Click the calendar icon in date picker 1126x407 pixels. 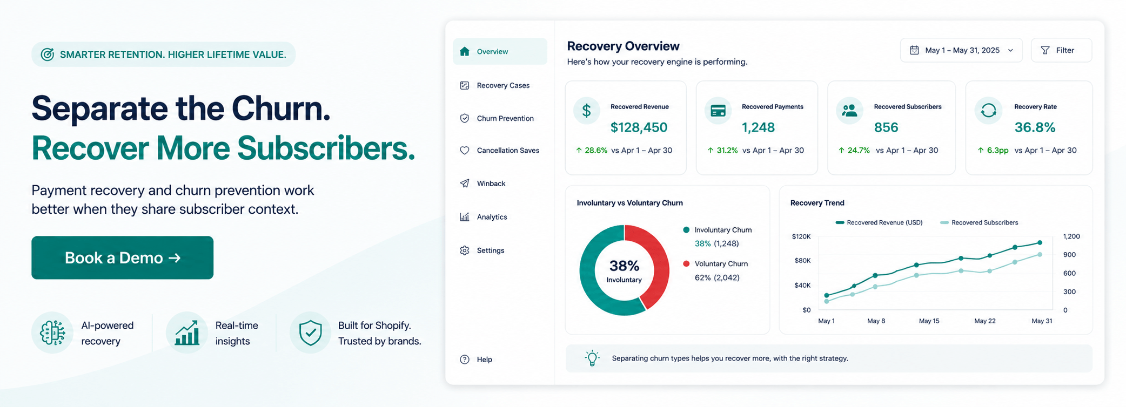click(914, 50)
